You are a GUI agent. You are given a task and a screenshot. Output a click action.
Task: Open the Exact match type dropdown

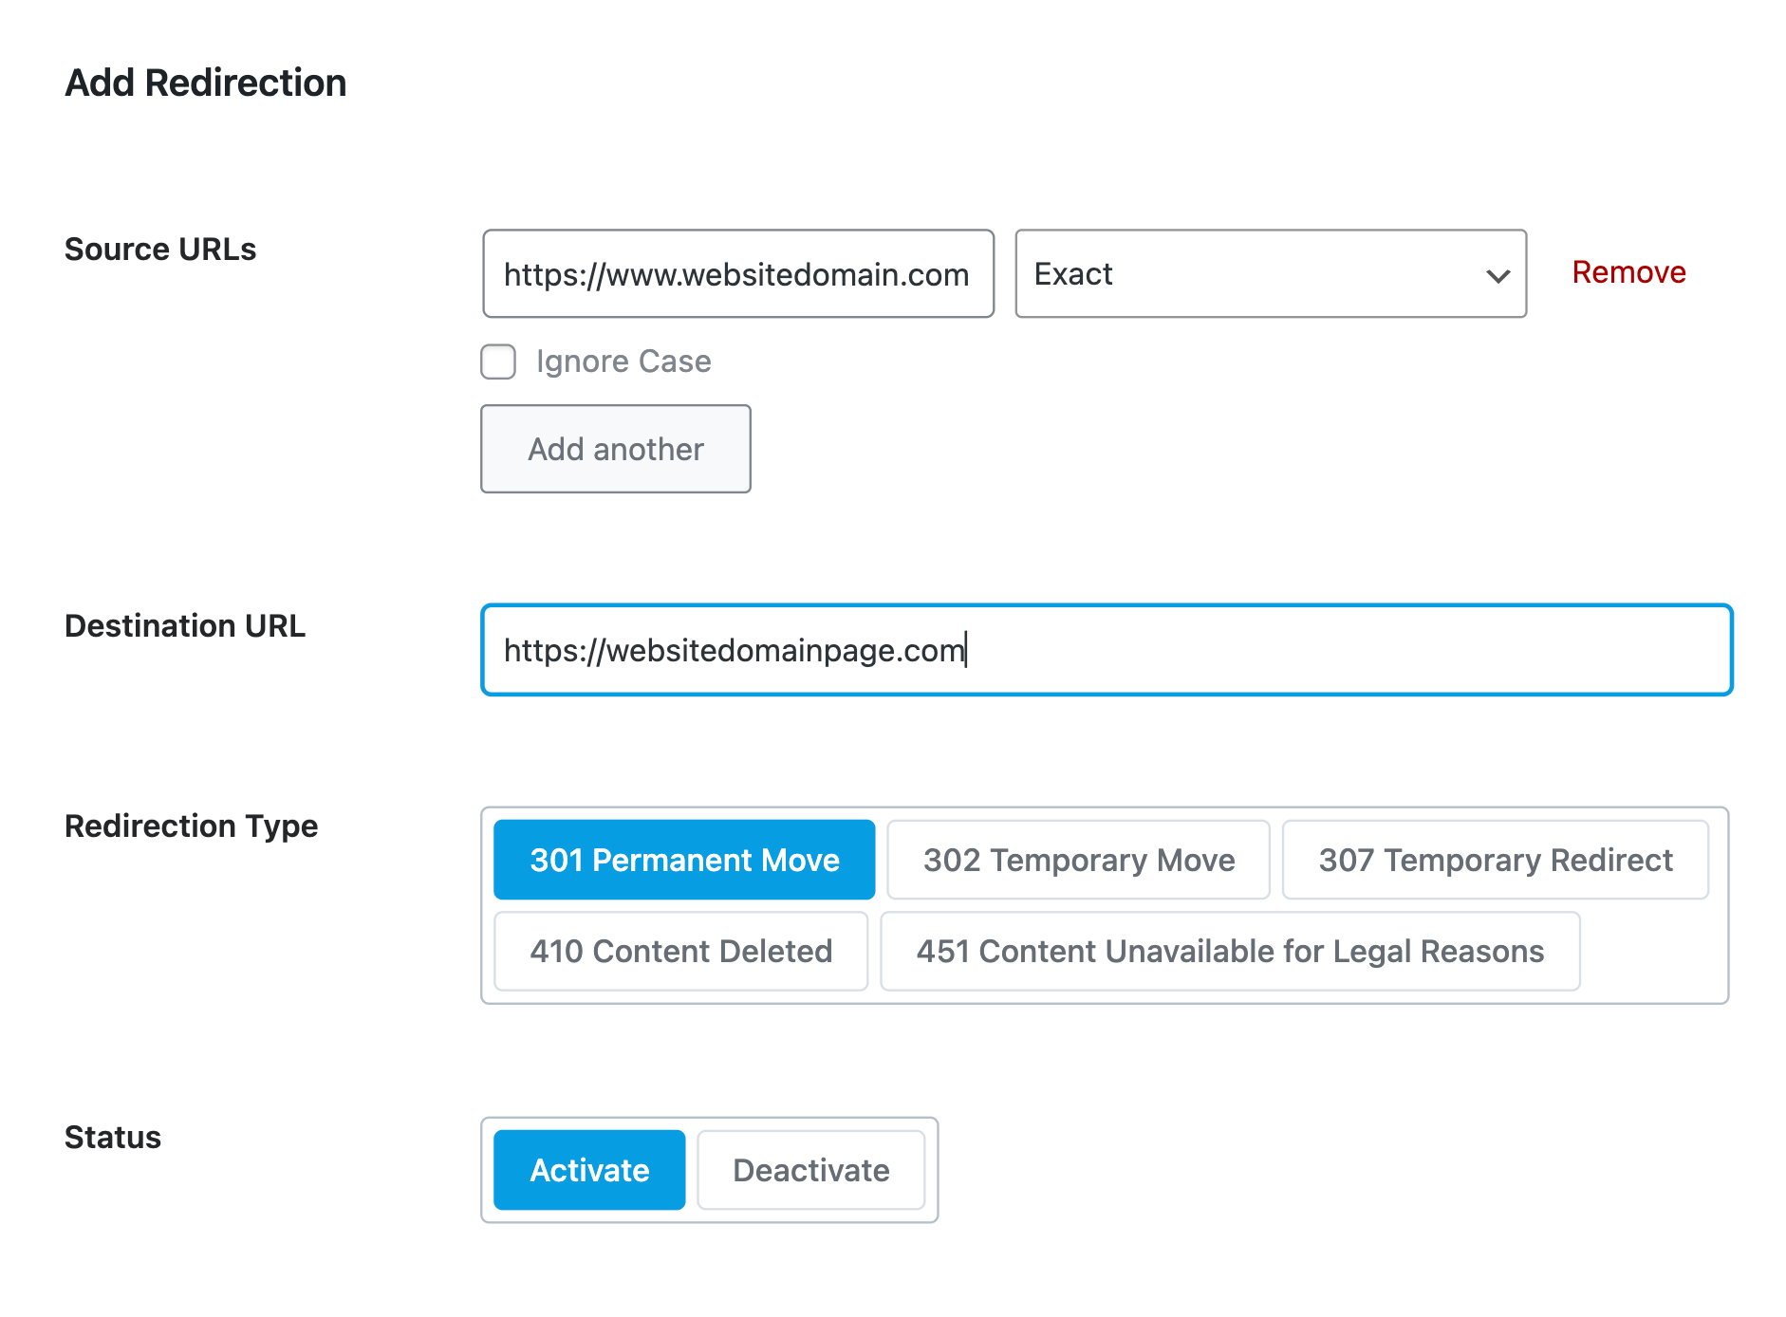[x=1269, y=274]
